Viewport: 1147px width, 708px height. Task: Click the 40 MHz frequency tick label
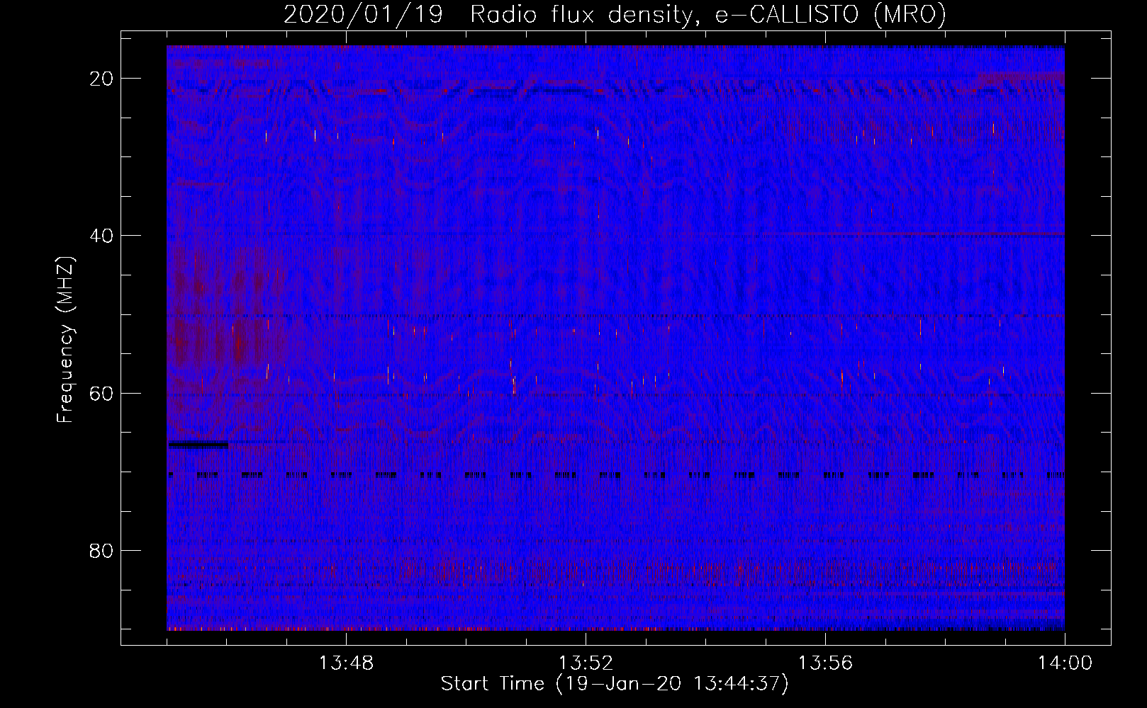[x=101, y=236]
